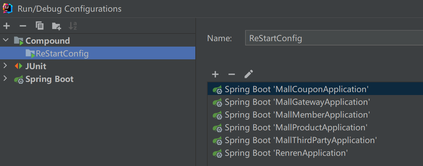Viewport: 423px width, 166px height.
Task: Sort configurations alphabetically
Action: point(73,26)
